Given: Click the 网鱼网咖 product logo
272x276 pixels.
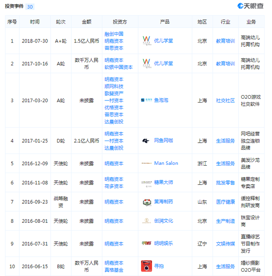Looking at the screenshot, I should click(x=146, y=141).
